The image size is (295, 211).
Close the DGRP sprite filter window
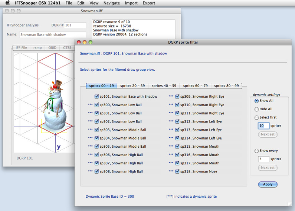point(79,42)
